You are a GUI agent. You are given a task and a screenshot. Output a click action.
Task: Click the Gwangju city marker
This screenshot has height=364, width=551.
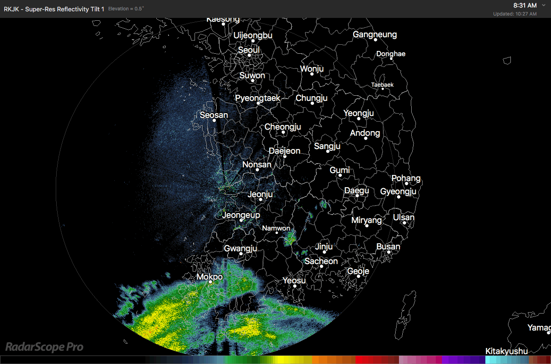coord(241,254)
